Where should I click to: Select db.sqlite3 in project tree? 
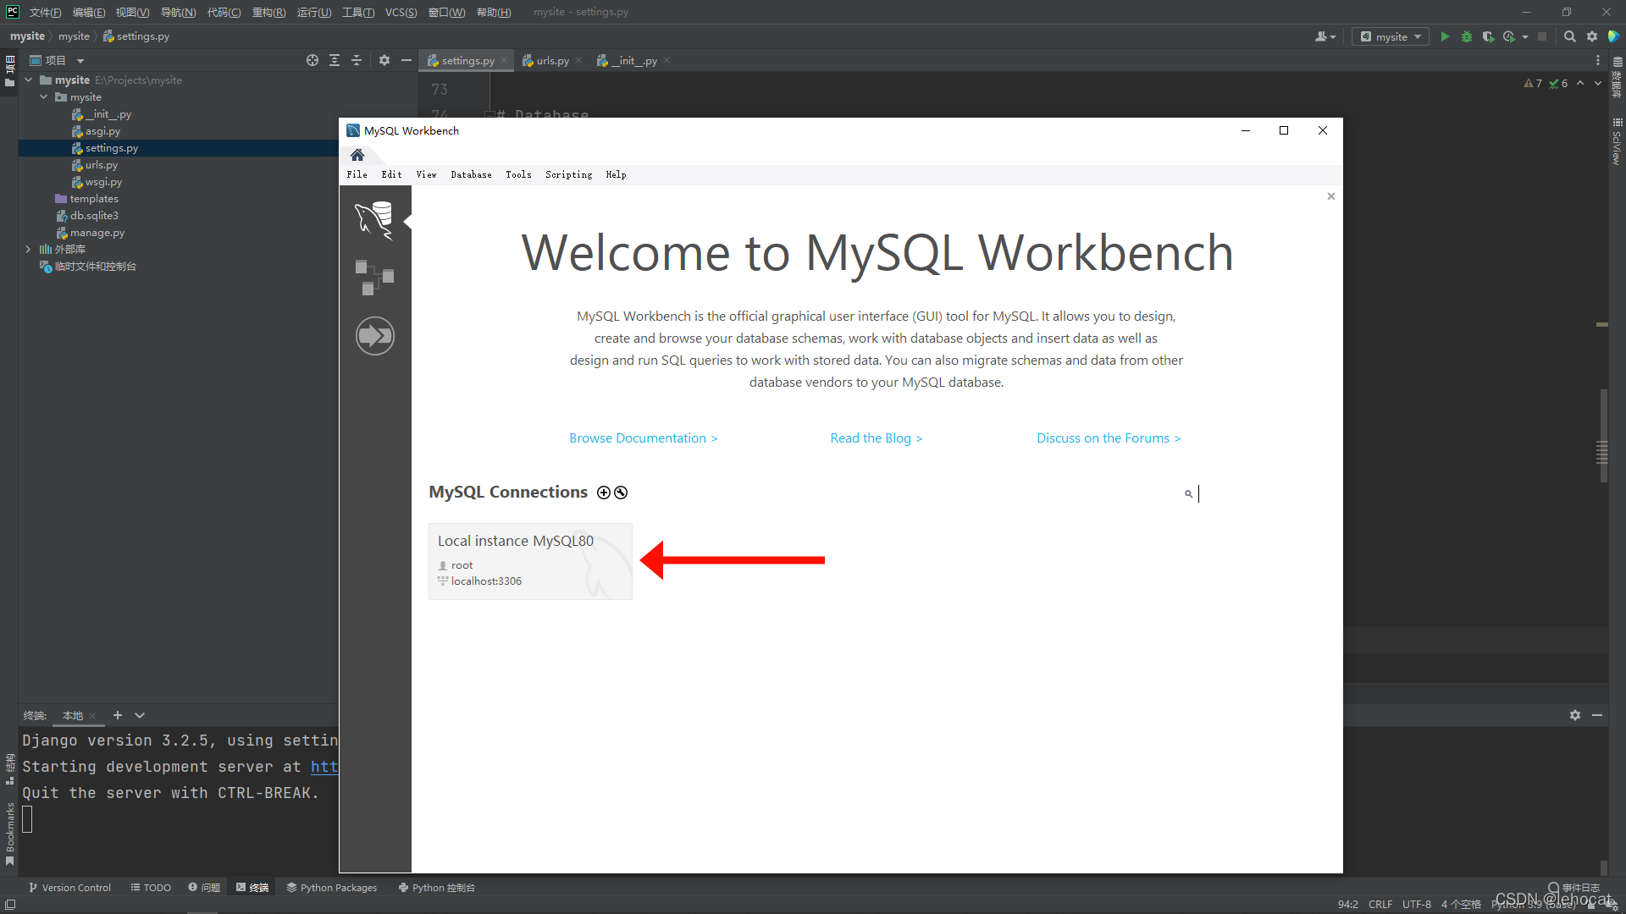(x=94, y=216)
